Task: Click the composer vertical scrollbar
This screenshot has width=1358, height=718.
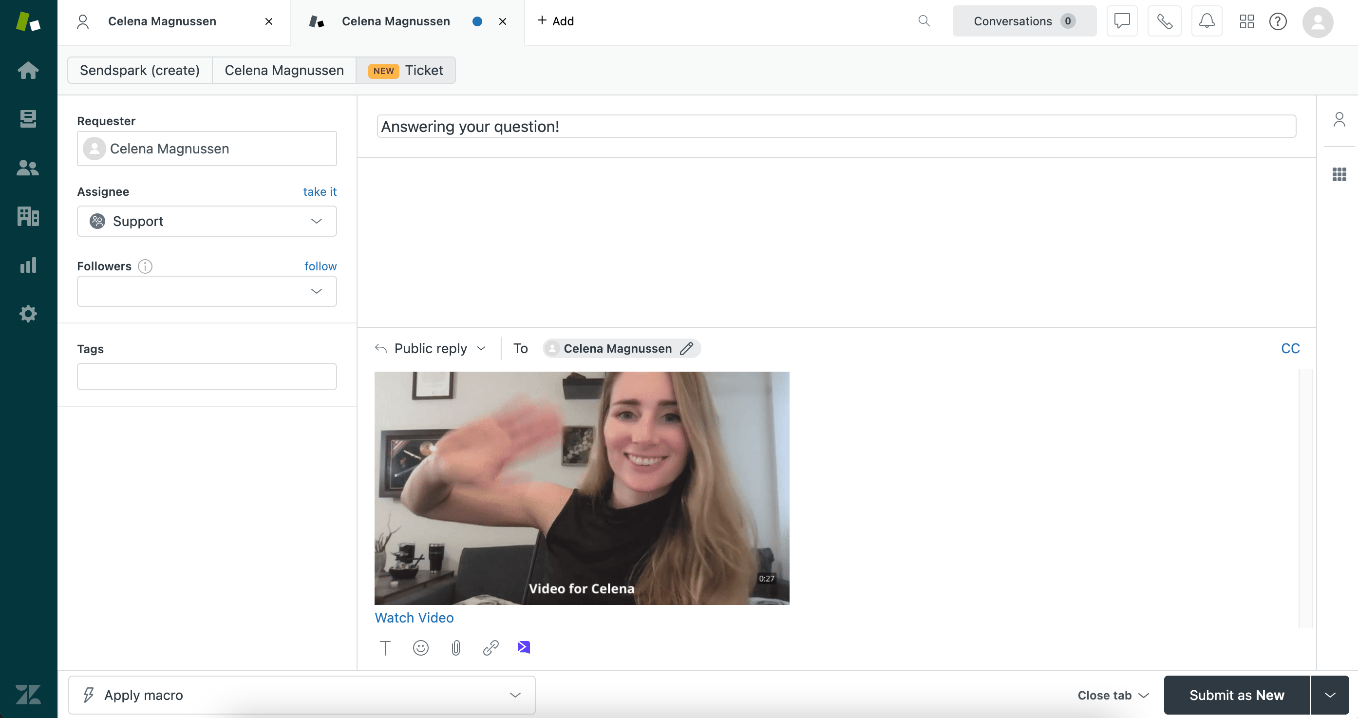Action: coord(1305,498)
